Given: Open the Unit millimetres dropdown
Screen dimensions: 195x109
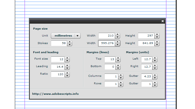Looking at the screenshot, I should 66,36.
